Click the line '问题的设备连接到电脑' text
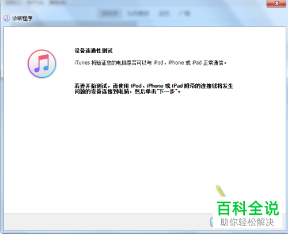 coord(127,92)
